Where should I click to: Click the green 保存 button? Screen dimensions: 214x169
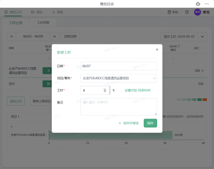[x=150, y=123]
